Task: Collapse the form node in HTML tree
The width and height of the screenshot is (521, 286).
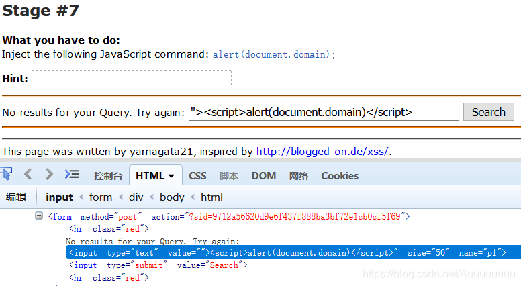Action: pyautogui.click(x=39, y=216)
